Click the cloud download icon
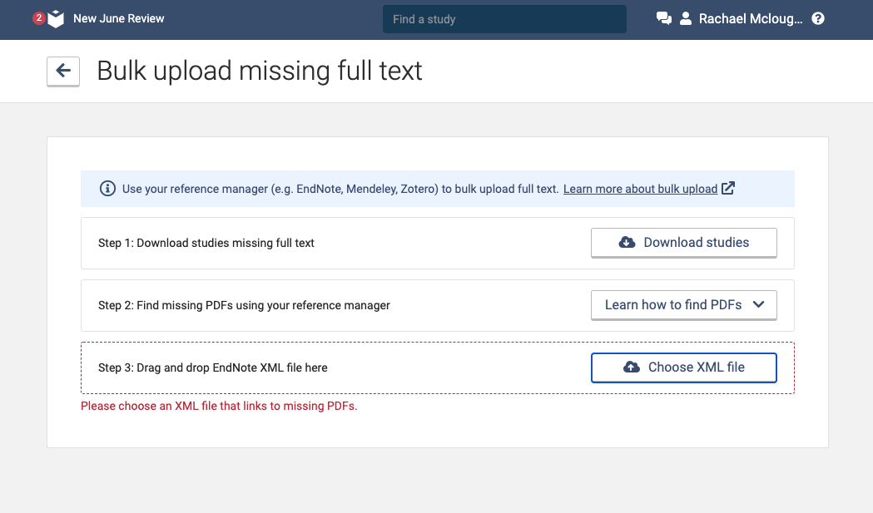Image resolution: width=873 pixels, height=513 pixels. coord(627,243)
